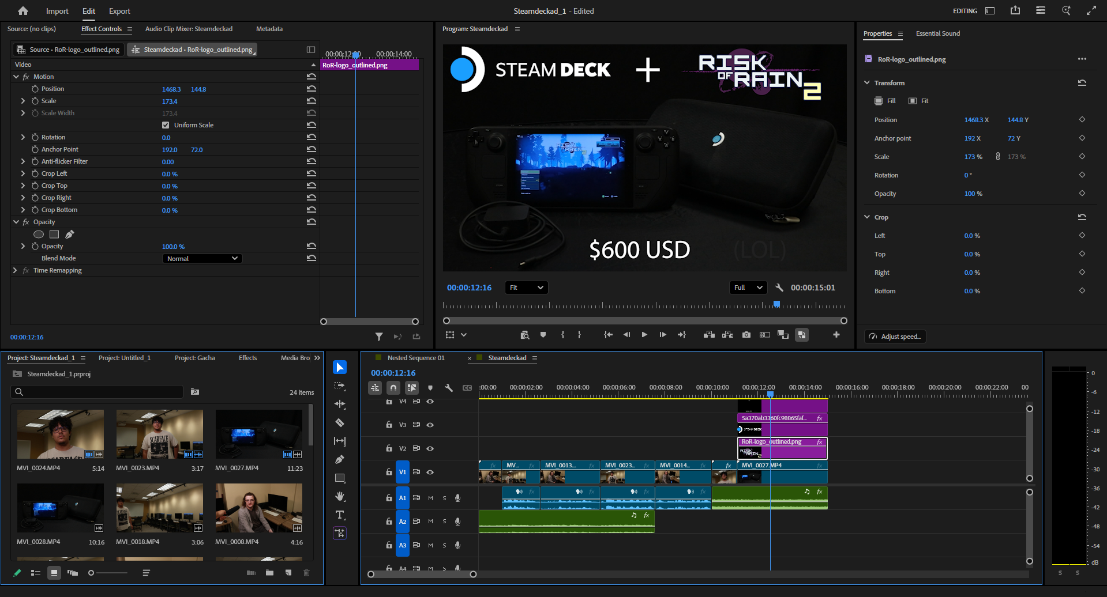Open the Quick Export share icon
This screenshot has height=597, width=1107.
(x=1015, y=10)
